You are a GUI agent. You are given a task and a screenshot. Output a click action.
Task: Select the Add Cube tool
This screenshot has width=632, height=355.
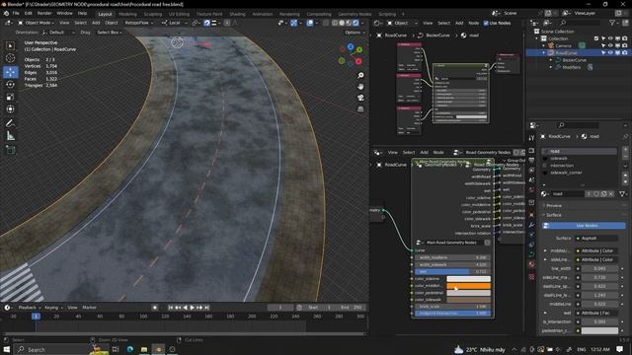(11, 150)
